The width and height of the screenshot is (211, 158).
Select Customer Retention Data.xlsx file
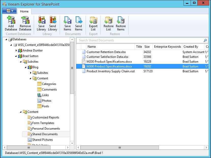click(142, 52)
